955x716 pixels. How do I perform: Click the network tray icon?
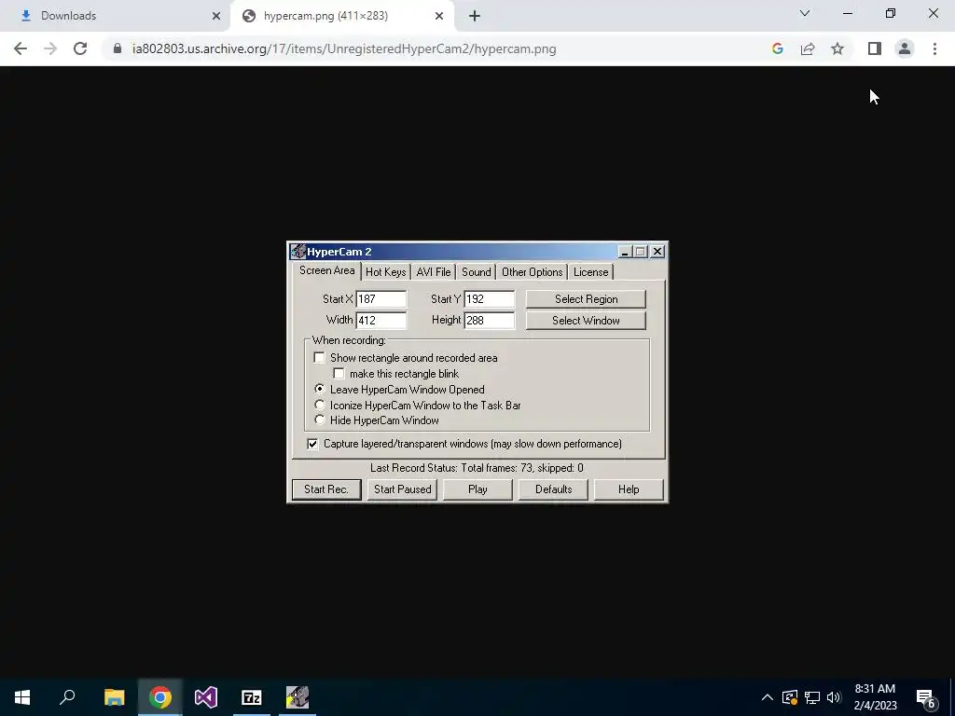coord(812,697)
